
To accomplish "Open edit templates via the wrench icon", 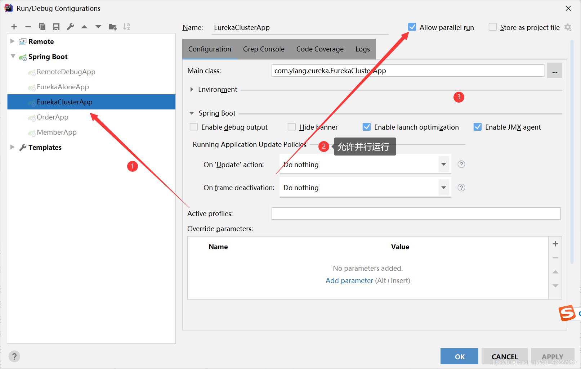I will pyautogui.click(x=70, y=27).
